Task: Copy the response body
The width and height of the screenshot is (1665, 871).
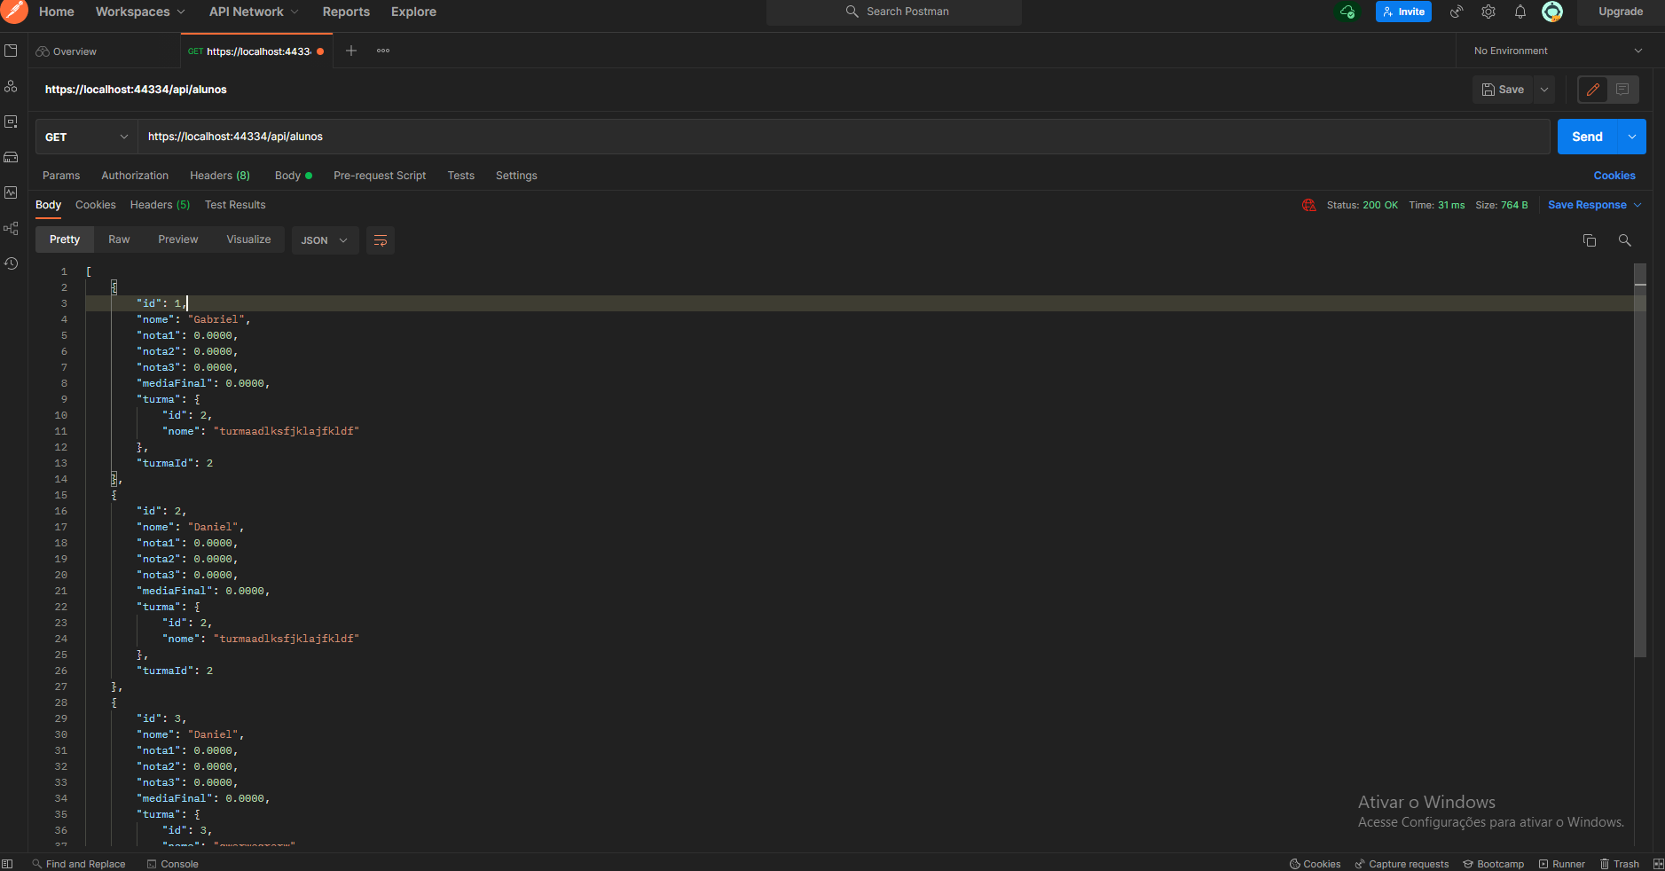Action: pyautogui.click(x=1590, y=239)
